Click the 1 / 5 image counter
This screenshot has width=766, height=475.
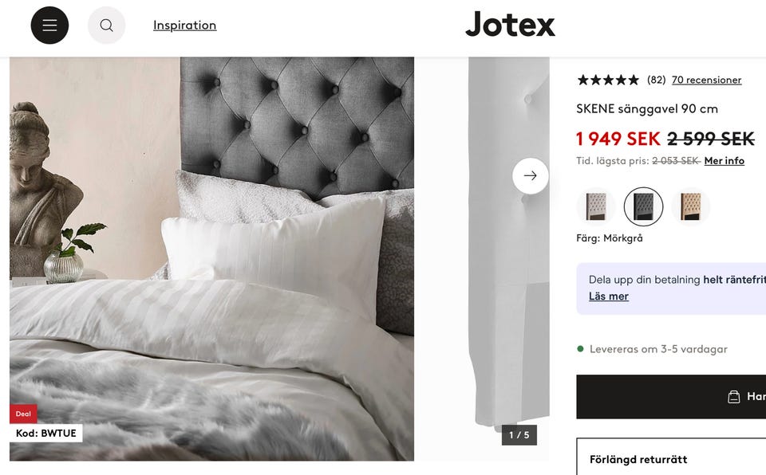[x=519, y=435]
